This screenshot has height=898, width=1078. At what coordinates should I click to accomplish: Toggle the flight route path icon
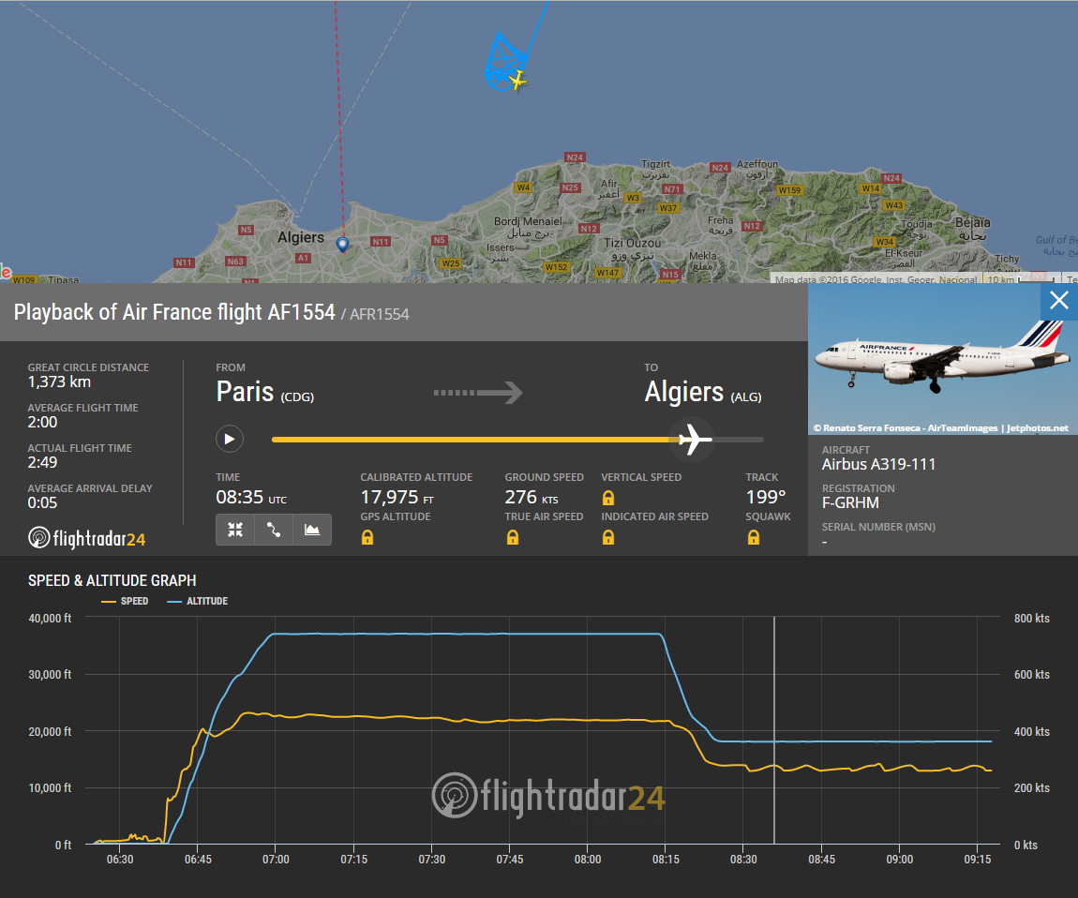pyautogui.click(x=274, y=530)
